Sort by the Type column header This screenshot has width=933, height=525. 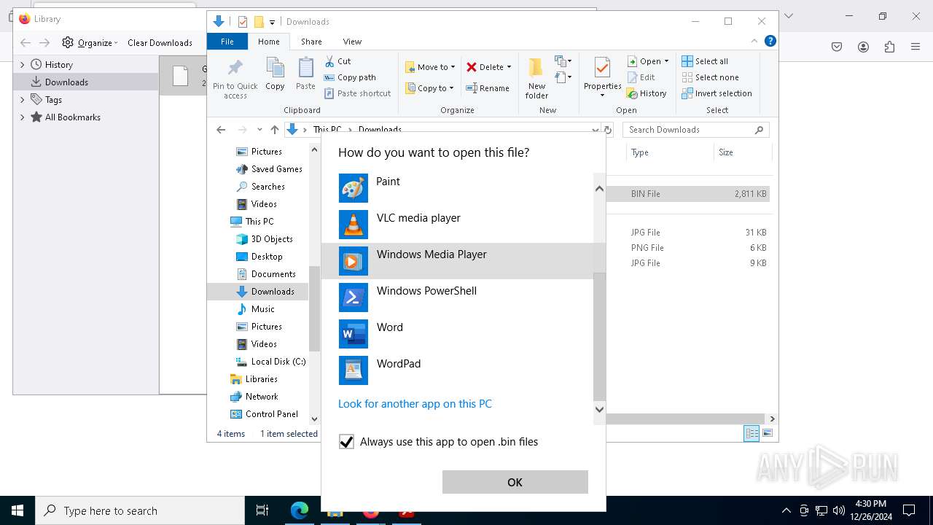(669, 152)
